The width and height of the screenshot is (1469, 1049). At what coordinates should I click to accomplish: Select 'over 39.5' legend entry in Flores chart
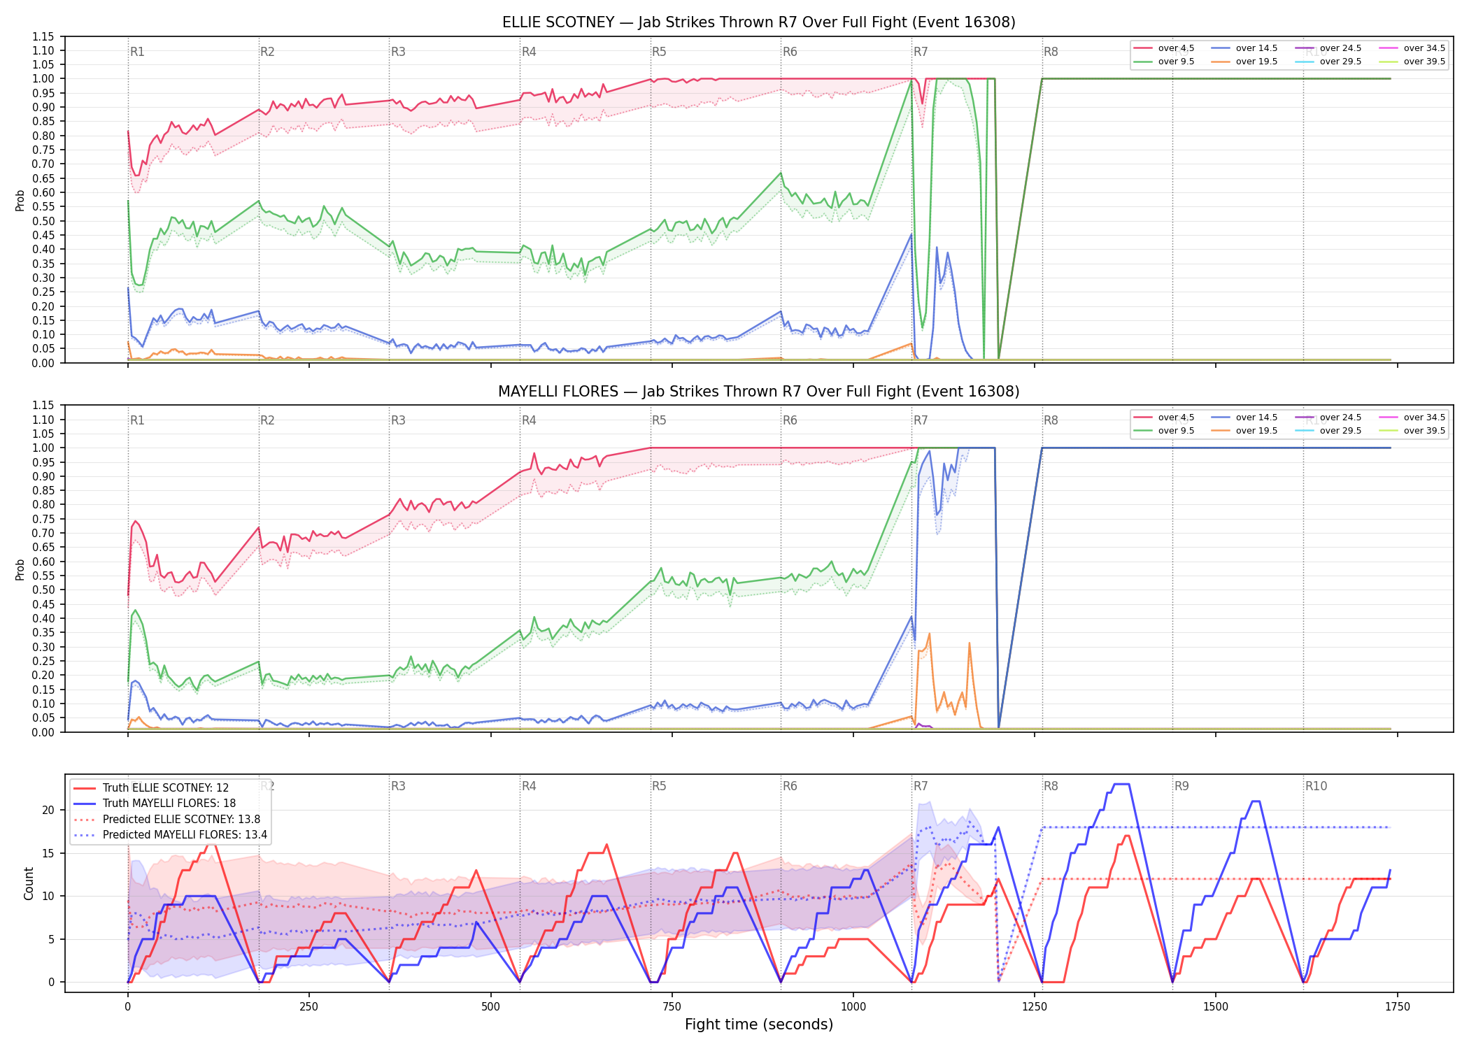(1412, 431)
